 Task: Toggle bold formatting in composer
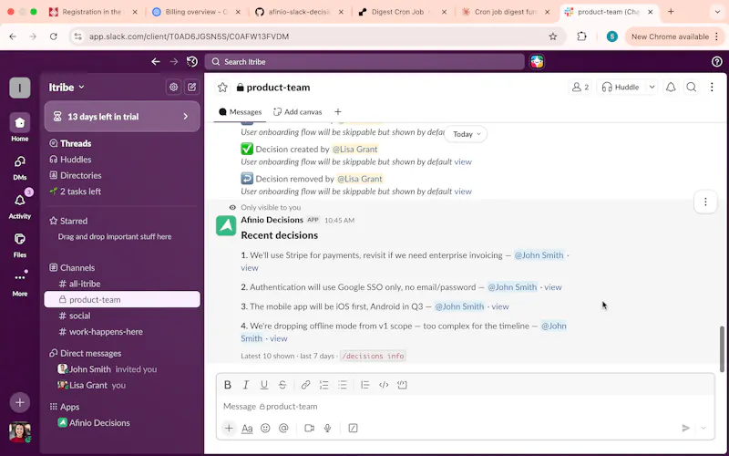[227, 385]
